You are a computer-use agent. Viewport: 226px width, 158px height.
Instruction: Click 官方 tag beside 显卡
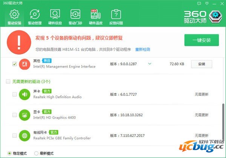click(x=47, y=112)
